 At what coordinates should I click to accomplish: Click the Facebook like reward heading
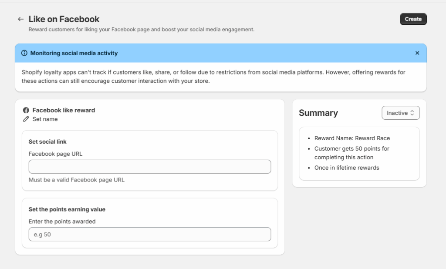click(x=64, y=110)
